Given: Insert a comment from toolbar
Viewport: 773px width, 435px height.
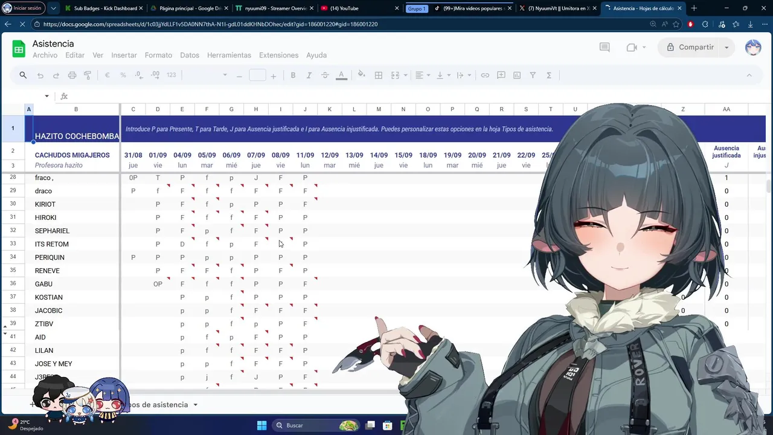Looking at the screenshot, I should [x=501, y=76].
